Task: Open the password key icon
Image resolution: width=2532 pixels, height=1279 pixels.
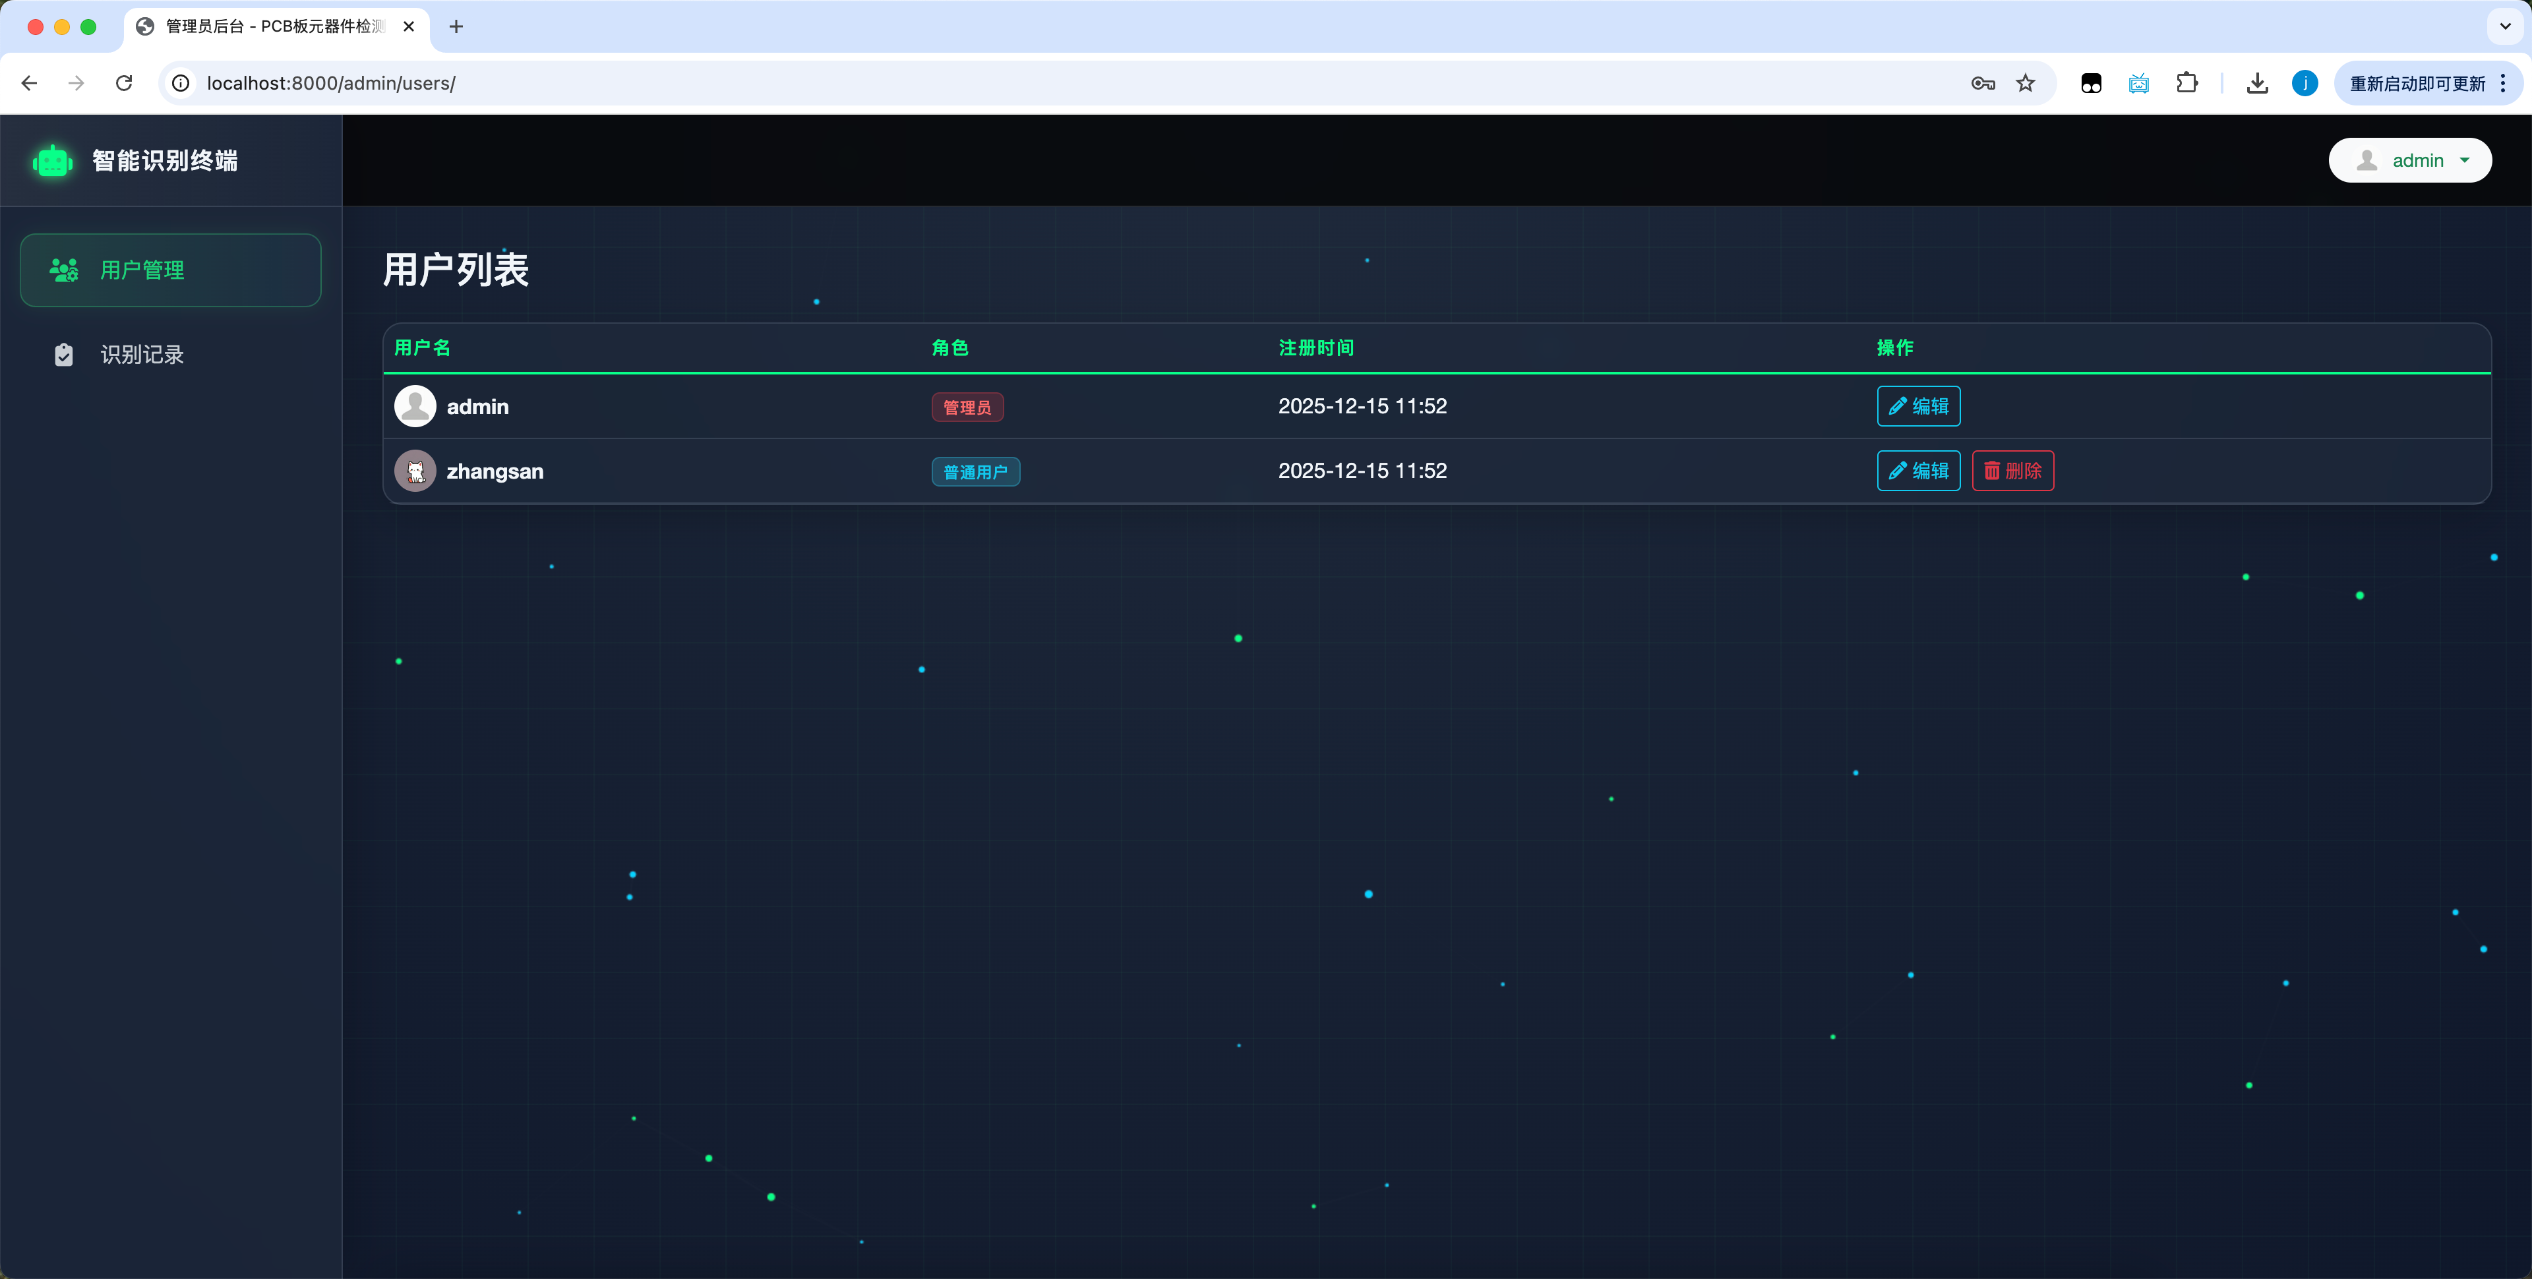Action: coord(1983,84)
